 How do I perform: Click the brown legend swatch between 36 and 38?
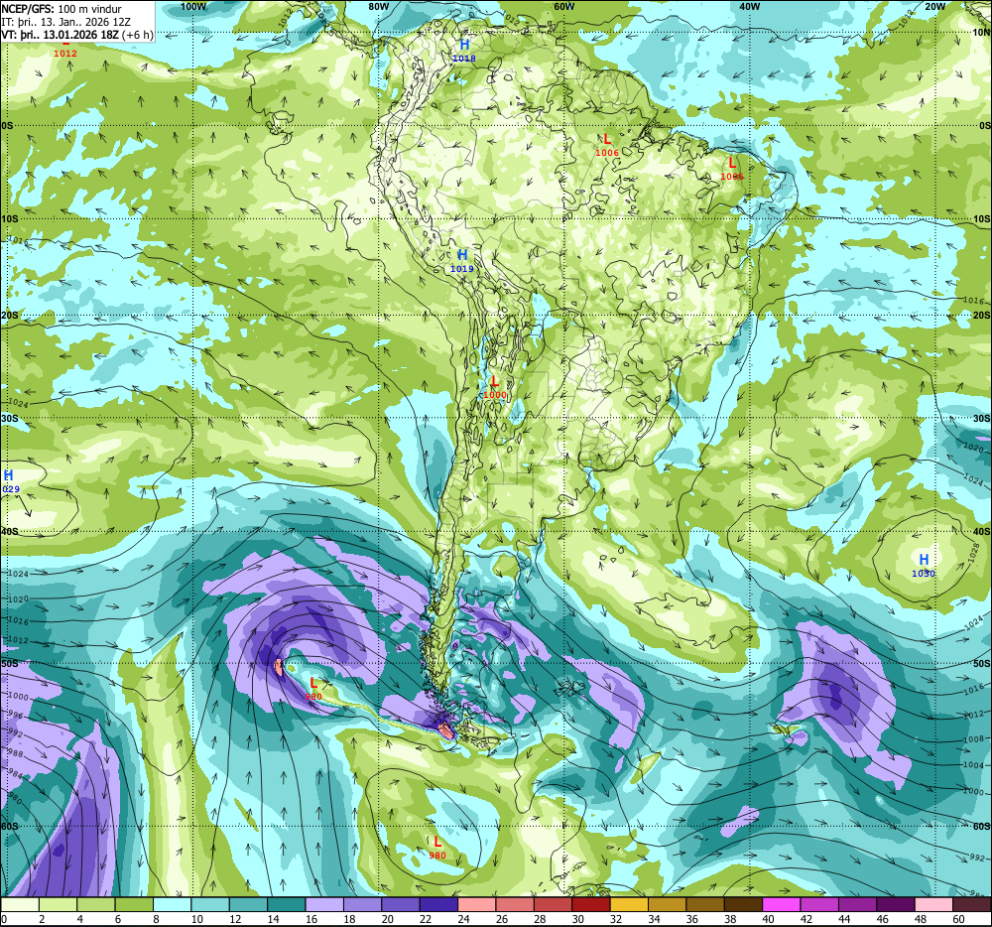(x=705, y=905)
